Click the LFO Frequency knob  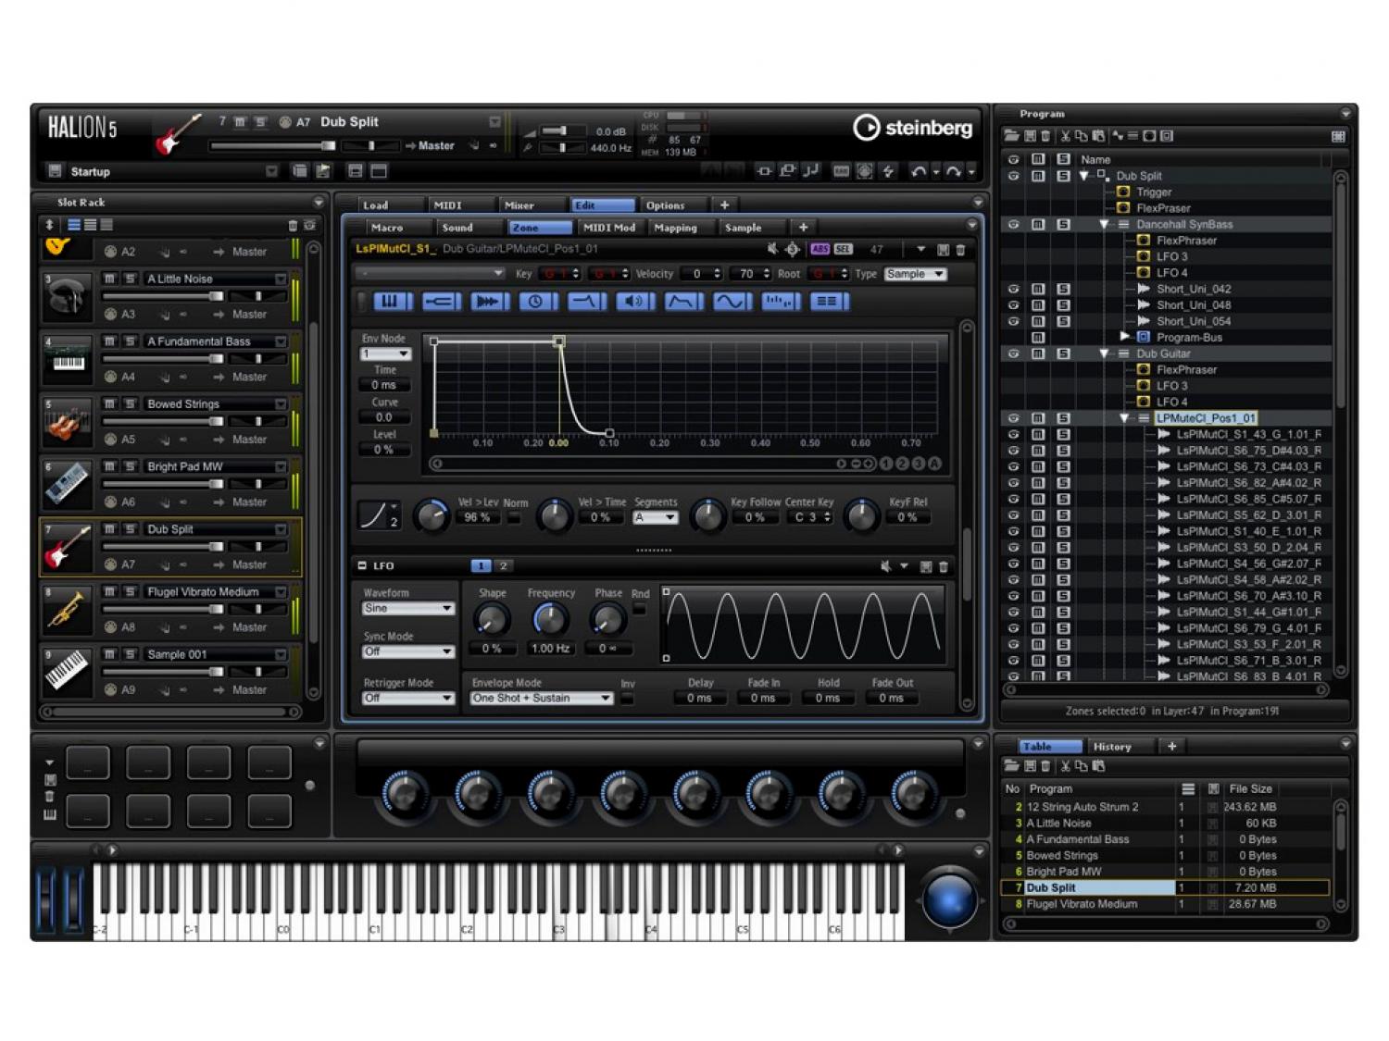click(x=549, y=619)
